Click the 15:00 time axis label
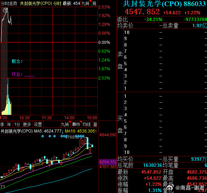Viewport: 207px width, 193px height. (x=92, y=118)
